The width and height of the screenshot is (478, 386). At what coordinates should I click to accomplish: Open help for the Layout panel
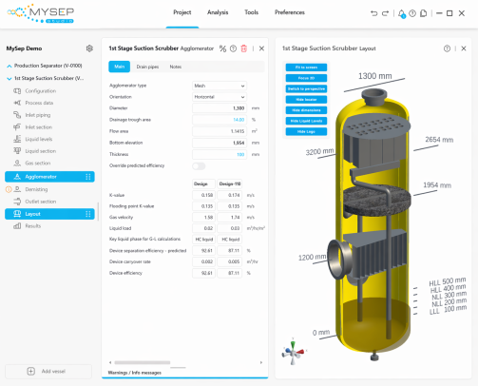pyautogui.click(x=447, y=48)
